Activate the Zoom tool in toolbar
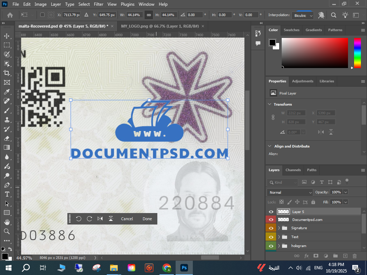367x275 pixels. pyautogui.click(x=7, y=231)
